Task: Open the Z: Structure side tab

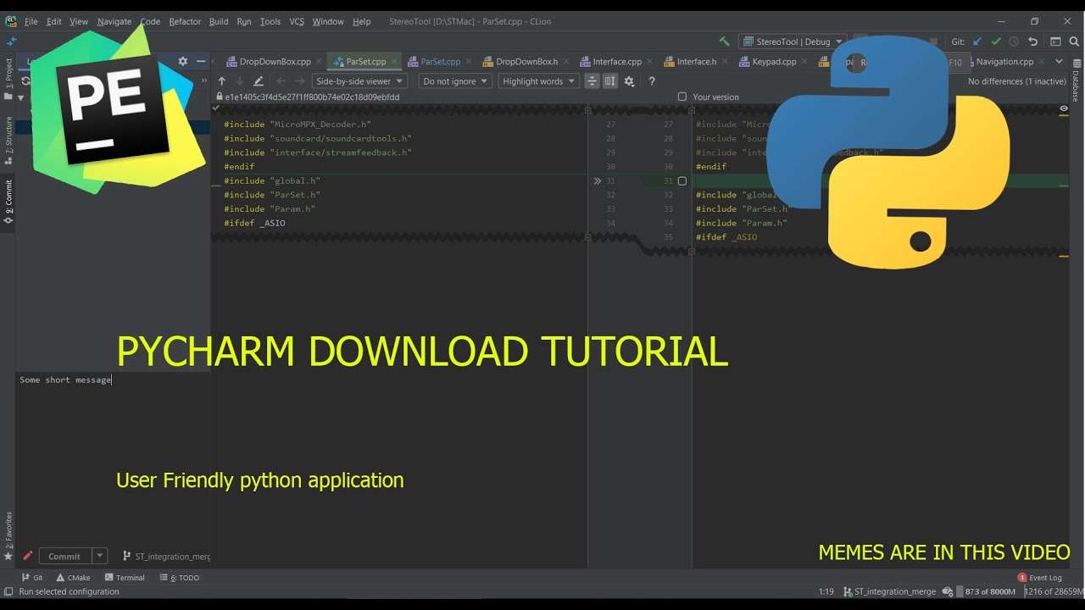Action: click(x=8, y=140)
